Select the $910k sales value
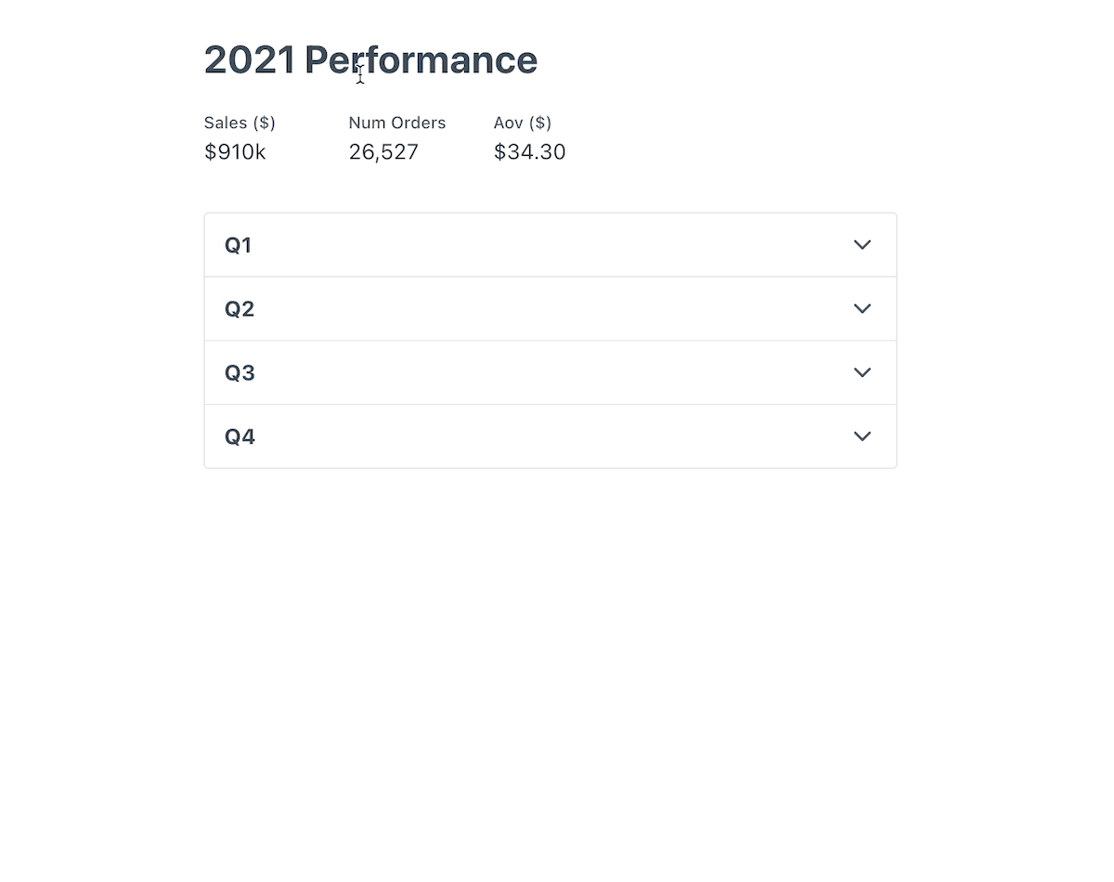This screenshot has height=882, width=1114. (x=235, y=152)
